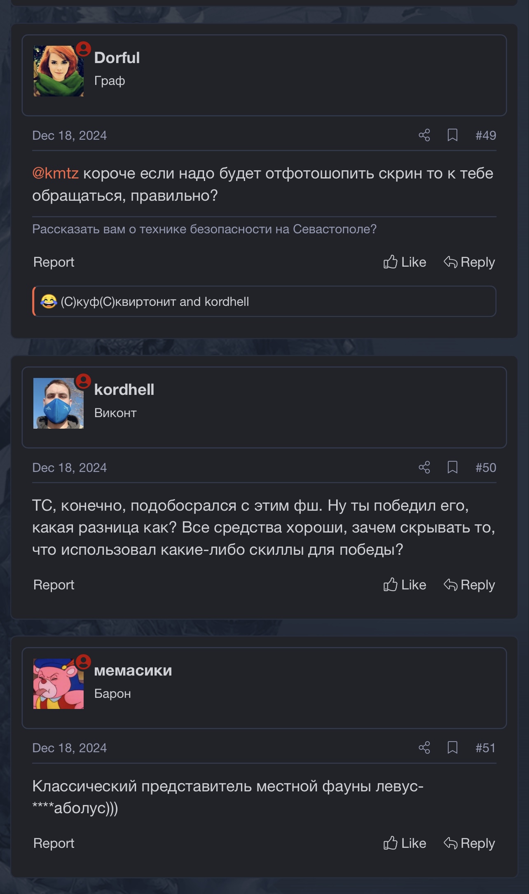
Task: Reply to kordhell's post
Action: point(469,585)
